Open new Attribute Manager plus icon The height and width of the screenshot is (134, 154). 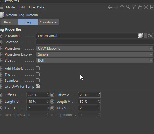point(152,7)
